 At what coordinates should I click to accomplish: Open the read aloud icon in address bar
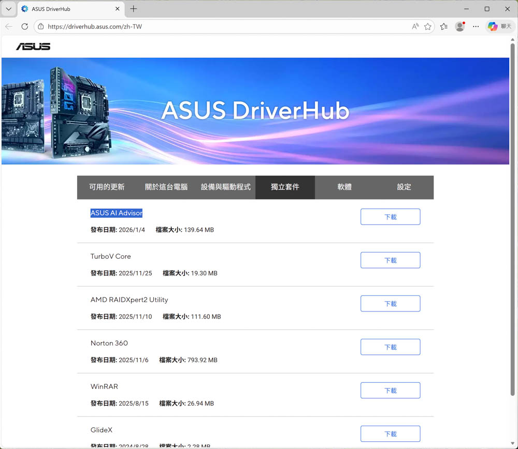(x=415, y=26)
